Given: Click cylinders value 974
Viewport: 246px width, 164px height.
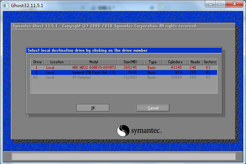Looking at the screenshot, I should point(179,72).
